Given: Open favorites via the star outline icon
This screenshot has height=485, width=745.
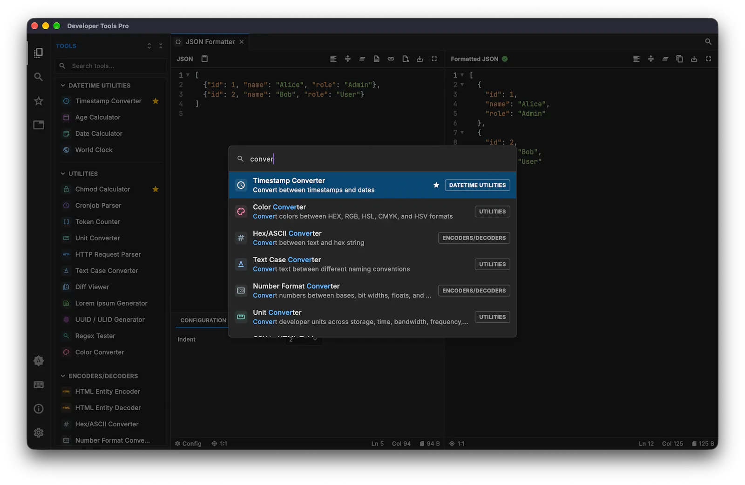Looking at the screenshot, I should tap(39, 101).
